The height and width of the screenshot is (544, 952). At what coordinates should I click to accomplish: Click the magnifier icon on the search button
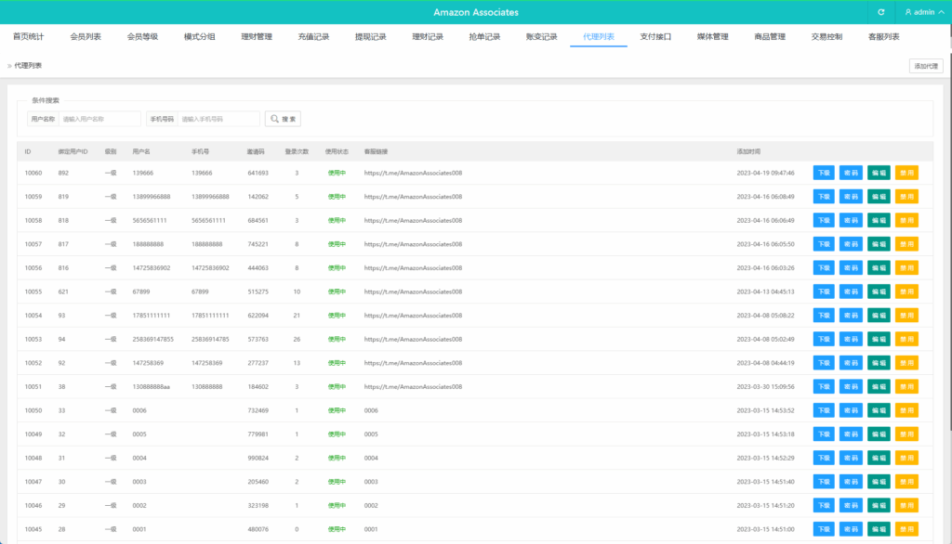click(272, 119)
